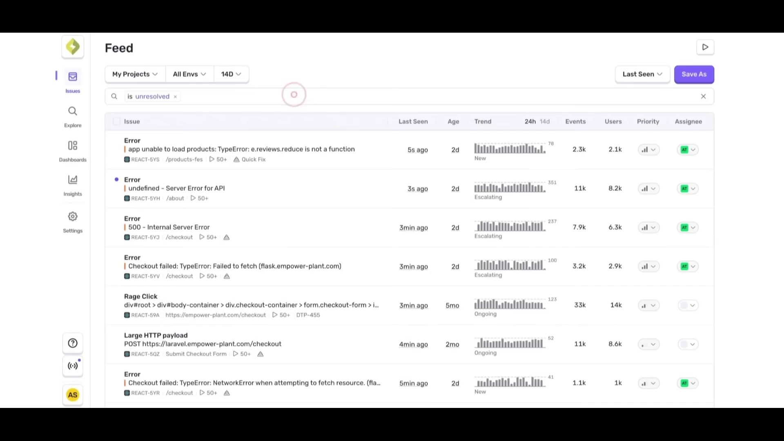
Task: Open the 500 - Internal Server Error issue
Action: point(169,227)
